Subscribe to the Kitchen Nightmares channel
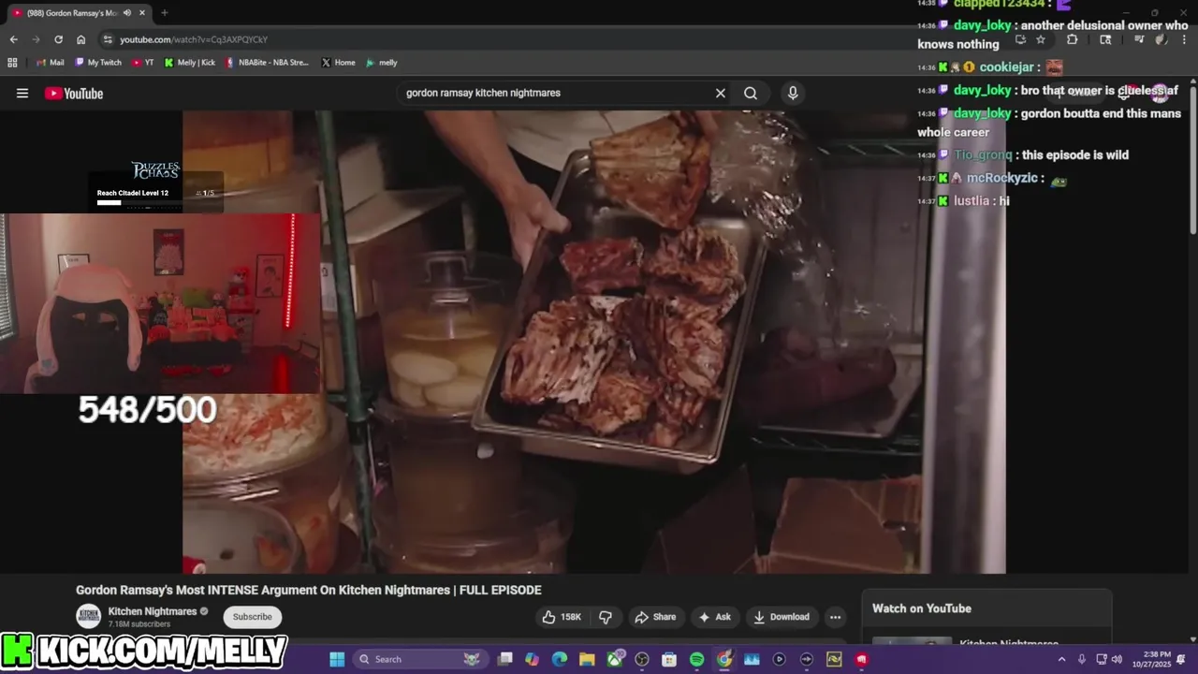This screenshot has width=1198, height=674. click(252, 617)
